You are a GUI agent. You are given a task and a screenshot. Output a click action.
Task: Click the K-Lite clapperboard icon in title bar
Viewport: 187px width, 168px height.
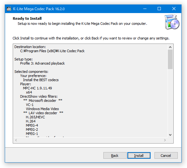(x=9, y=9)
